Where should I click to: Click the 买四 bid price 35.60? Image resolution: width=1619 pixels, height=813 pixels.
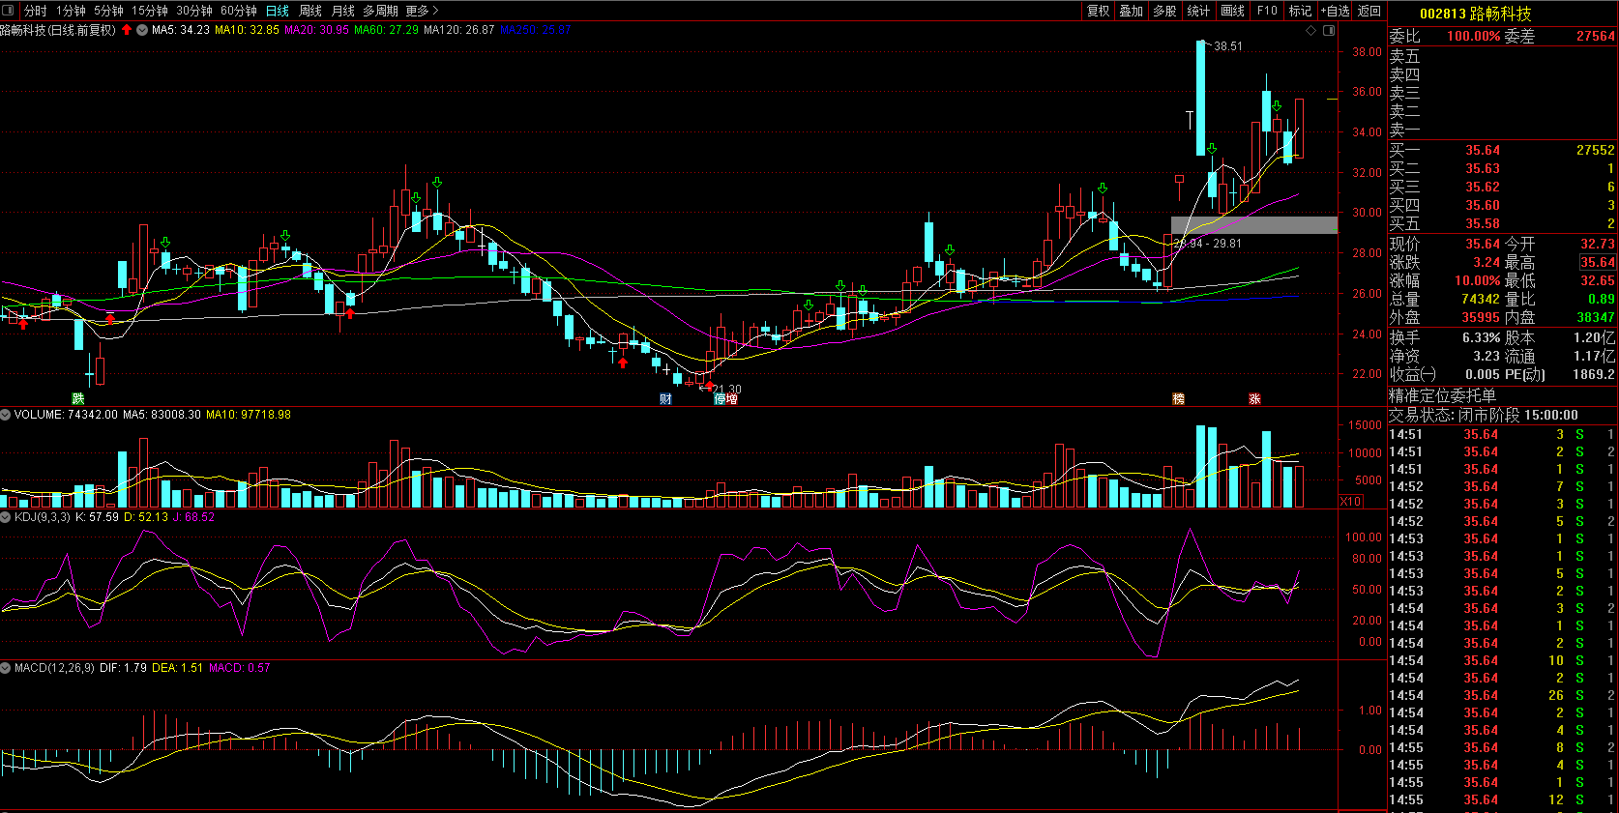[x=1482, y=205]
